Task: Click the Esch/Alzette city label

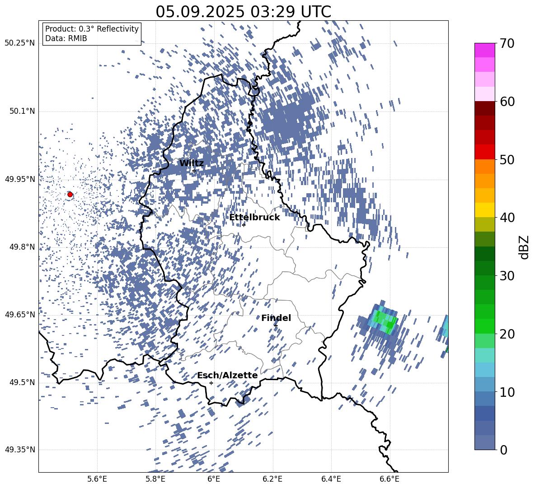Action: coord(227,375)
